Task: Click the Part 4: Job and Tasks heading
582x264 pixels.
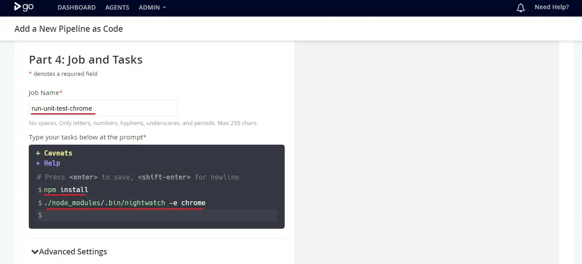Action: click(85, 60)
